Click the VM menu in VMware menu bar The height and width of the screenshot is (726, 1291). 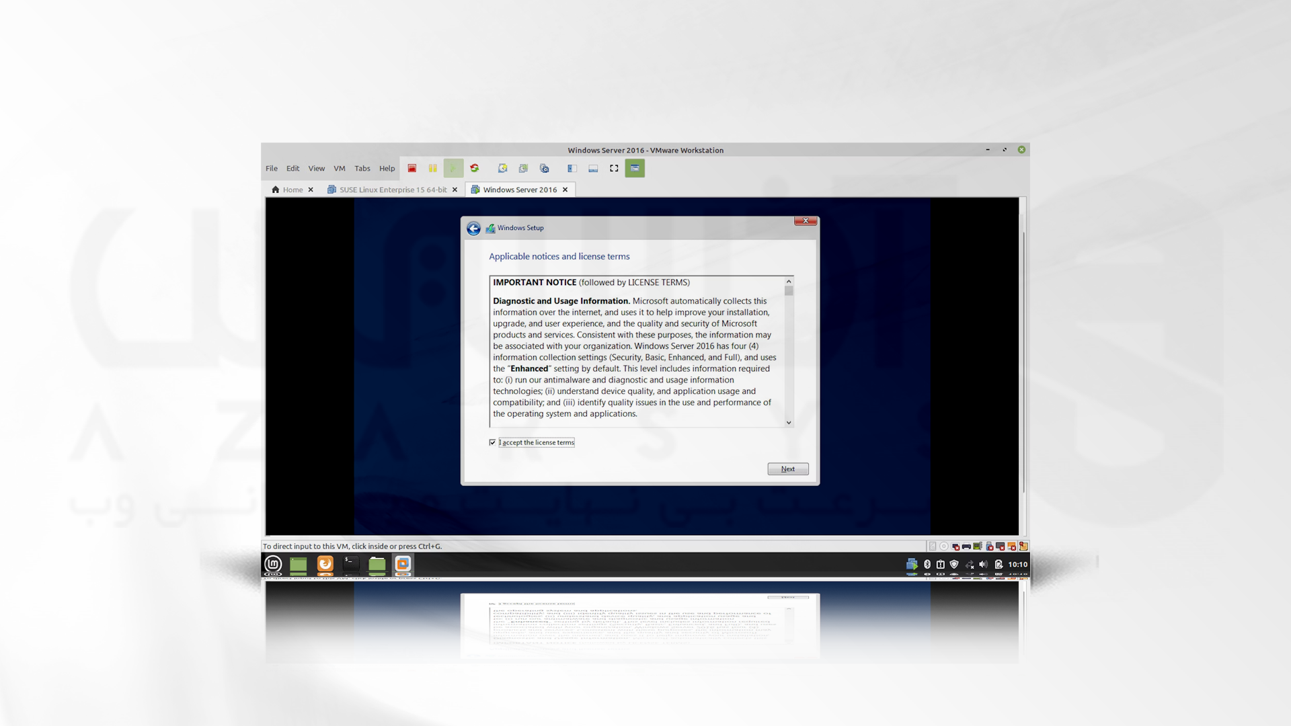click(339, 169)
